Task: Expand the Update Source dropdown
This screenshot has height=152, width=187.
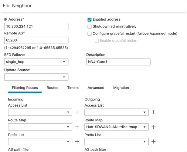Action: tap(36, 77)
